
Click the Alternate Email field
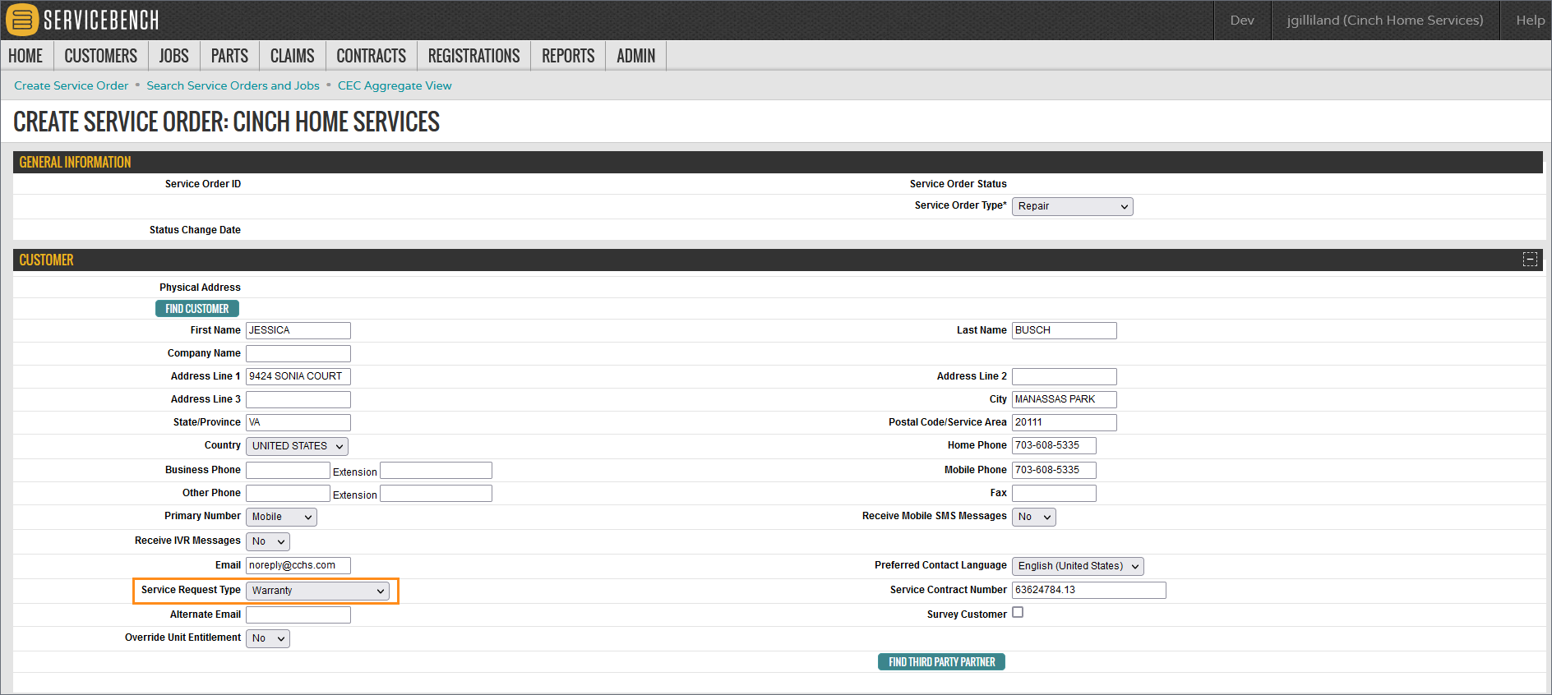pyautogui.click(x=298, y=614)
